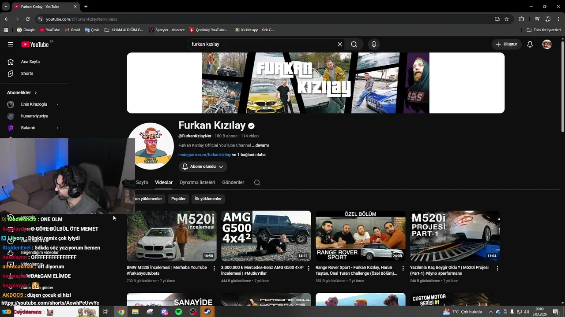This screenshot has height=317, width=565.
Task: Open the tab search dropdown arrow
Action: [x=5, y=7]
